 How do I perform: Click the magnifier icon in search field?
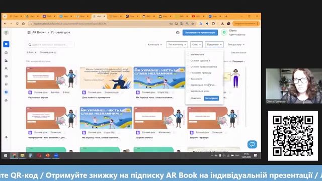[x=30, y=45]
